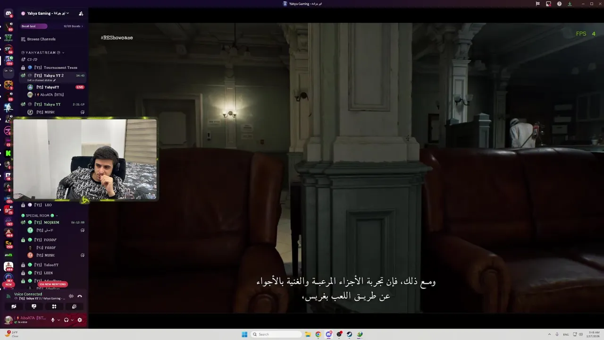The width and height of the screenshot is (604, 340).
Task: Open the soundboard icon
Action: [74, 306]
